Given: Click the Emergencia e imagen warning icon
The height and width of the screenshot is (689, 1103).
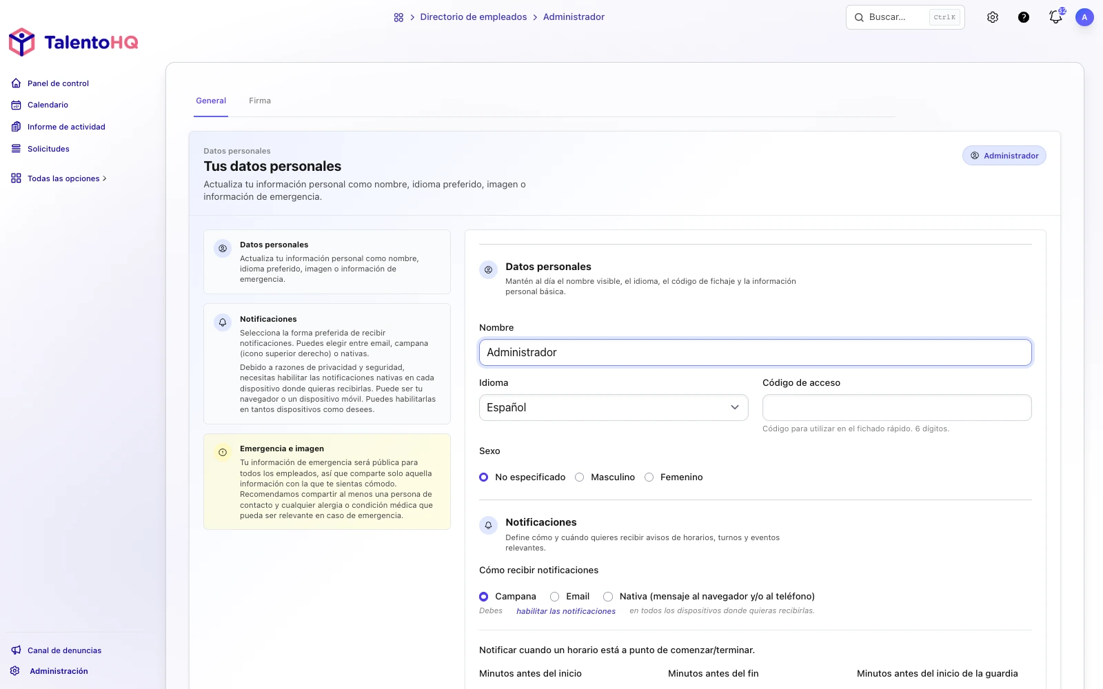Looking at the screenshot, I should coord(223,453).
